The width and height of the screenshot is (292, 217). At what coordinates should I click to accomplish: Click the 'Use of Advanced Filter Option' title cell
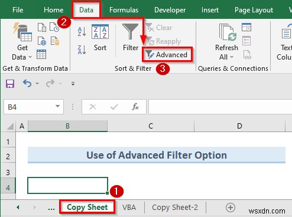click(x=157, y=155)
